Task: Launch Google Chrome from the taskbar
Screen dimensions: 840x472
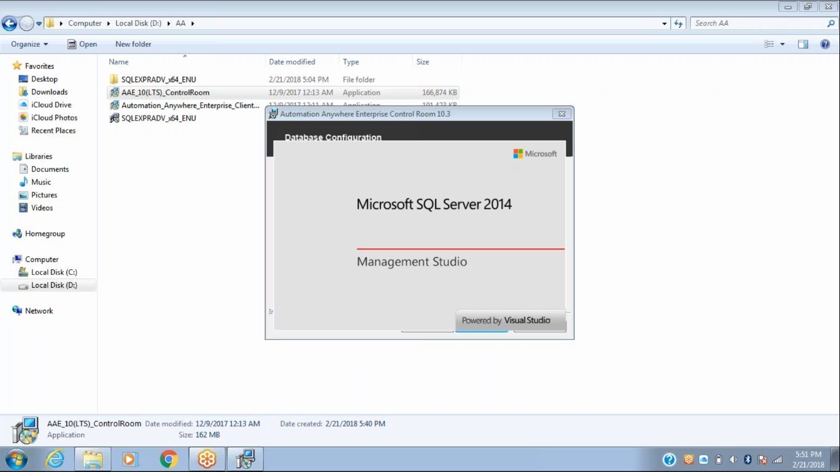Action: point(168,459)
